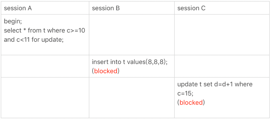This screenshot has width=272, height=120.
Task: Click the empty session C cell right of the insert
Action: click(222, 66)
